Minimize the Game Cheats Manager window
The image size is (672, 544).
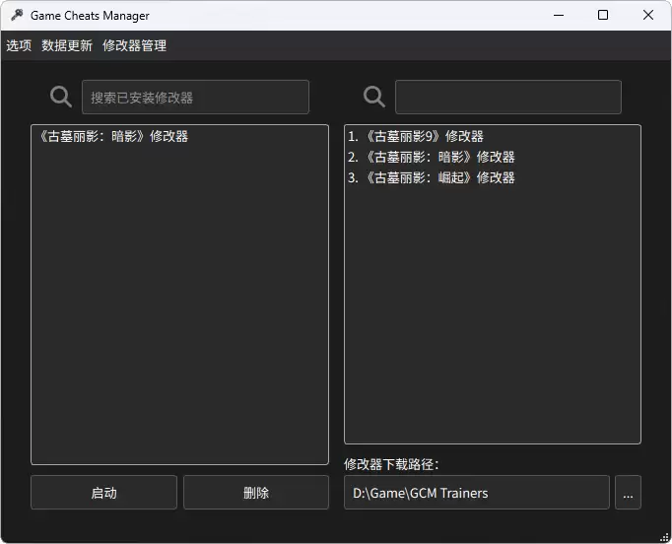tap(559, 16)
